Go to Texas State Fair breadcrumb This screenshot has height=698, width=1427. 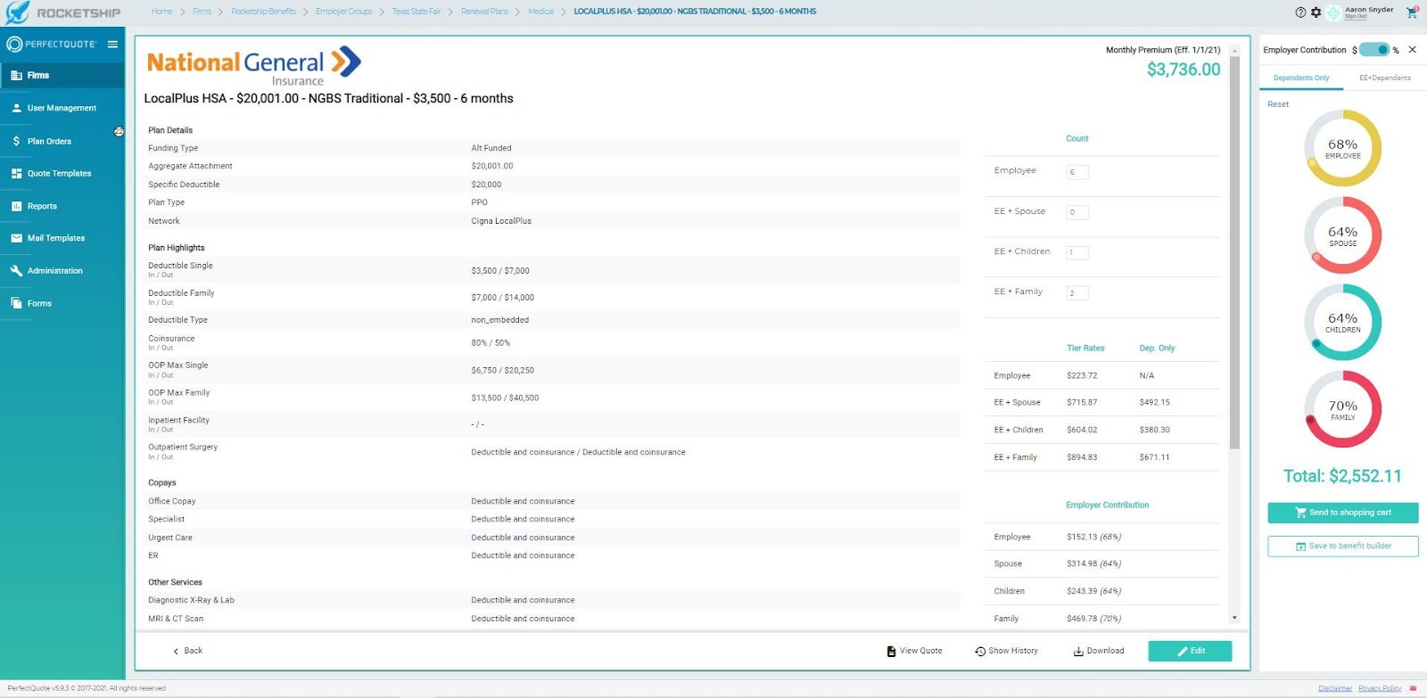click(417, 12)
